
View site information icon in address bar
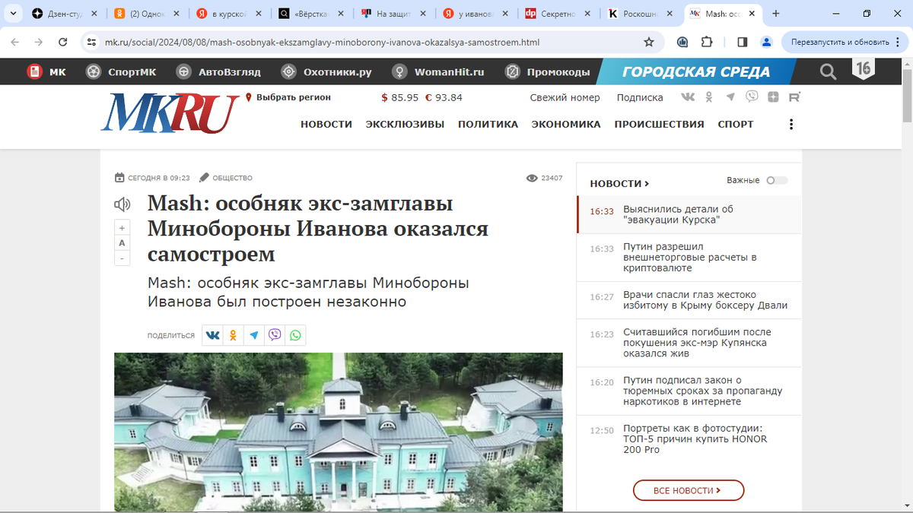coord(92,43)
